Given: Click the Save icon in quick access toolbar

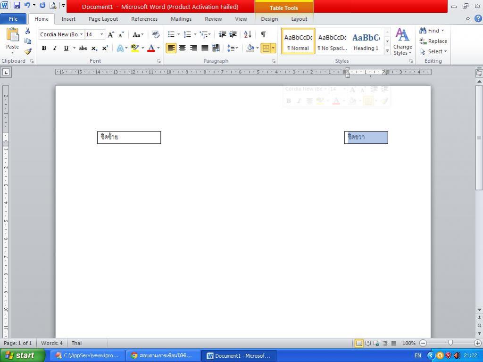Looking at the screenshot, I should [17, 5].
